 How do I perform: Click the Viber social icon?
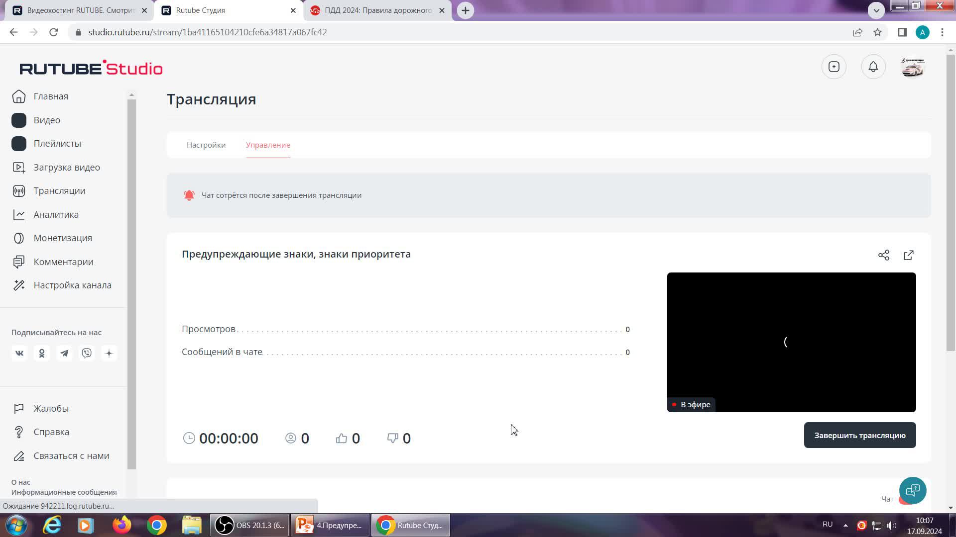pos(87,353)
